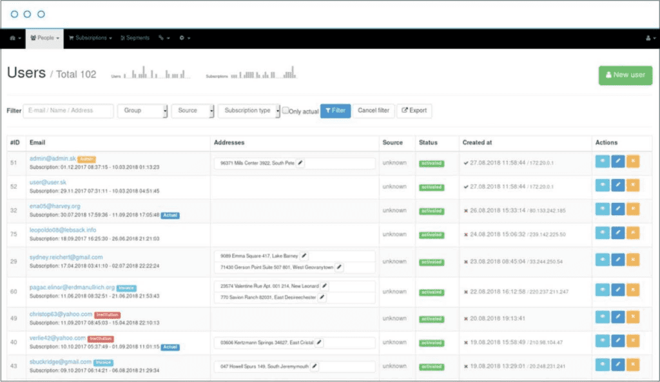This screenshot has height=382, width=660.
Task: Export the users list
Action: (x=414, y=111)
